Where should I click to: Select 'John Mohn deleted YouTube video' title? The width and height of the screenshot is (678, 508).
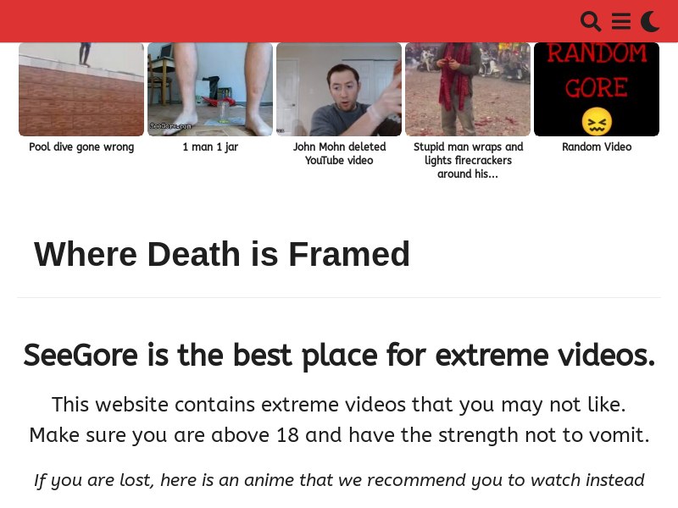339,153
